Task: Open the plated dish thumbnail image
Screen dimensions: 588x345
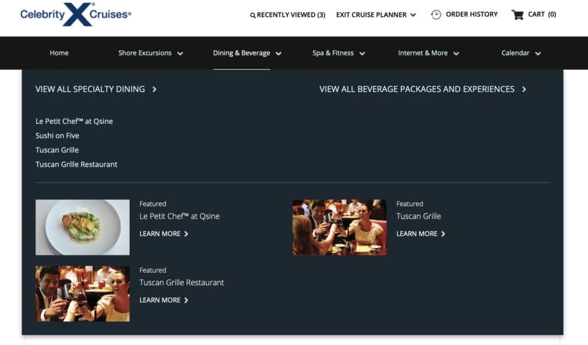Action: (83, 227)
